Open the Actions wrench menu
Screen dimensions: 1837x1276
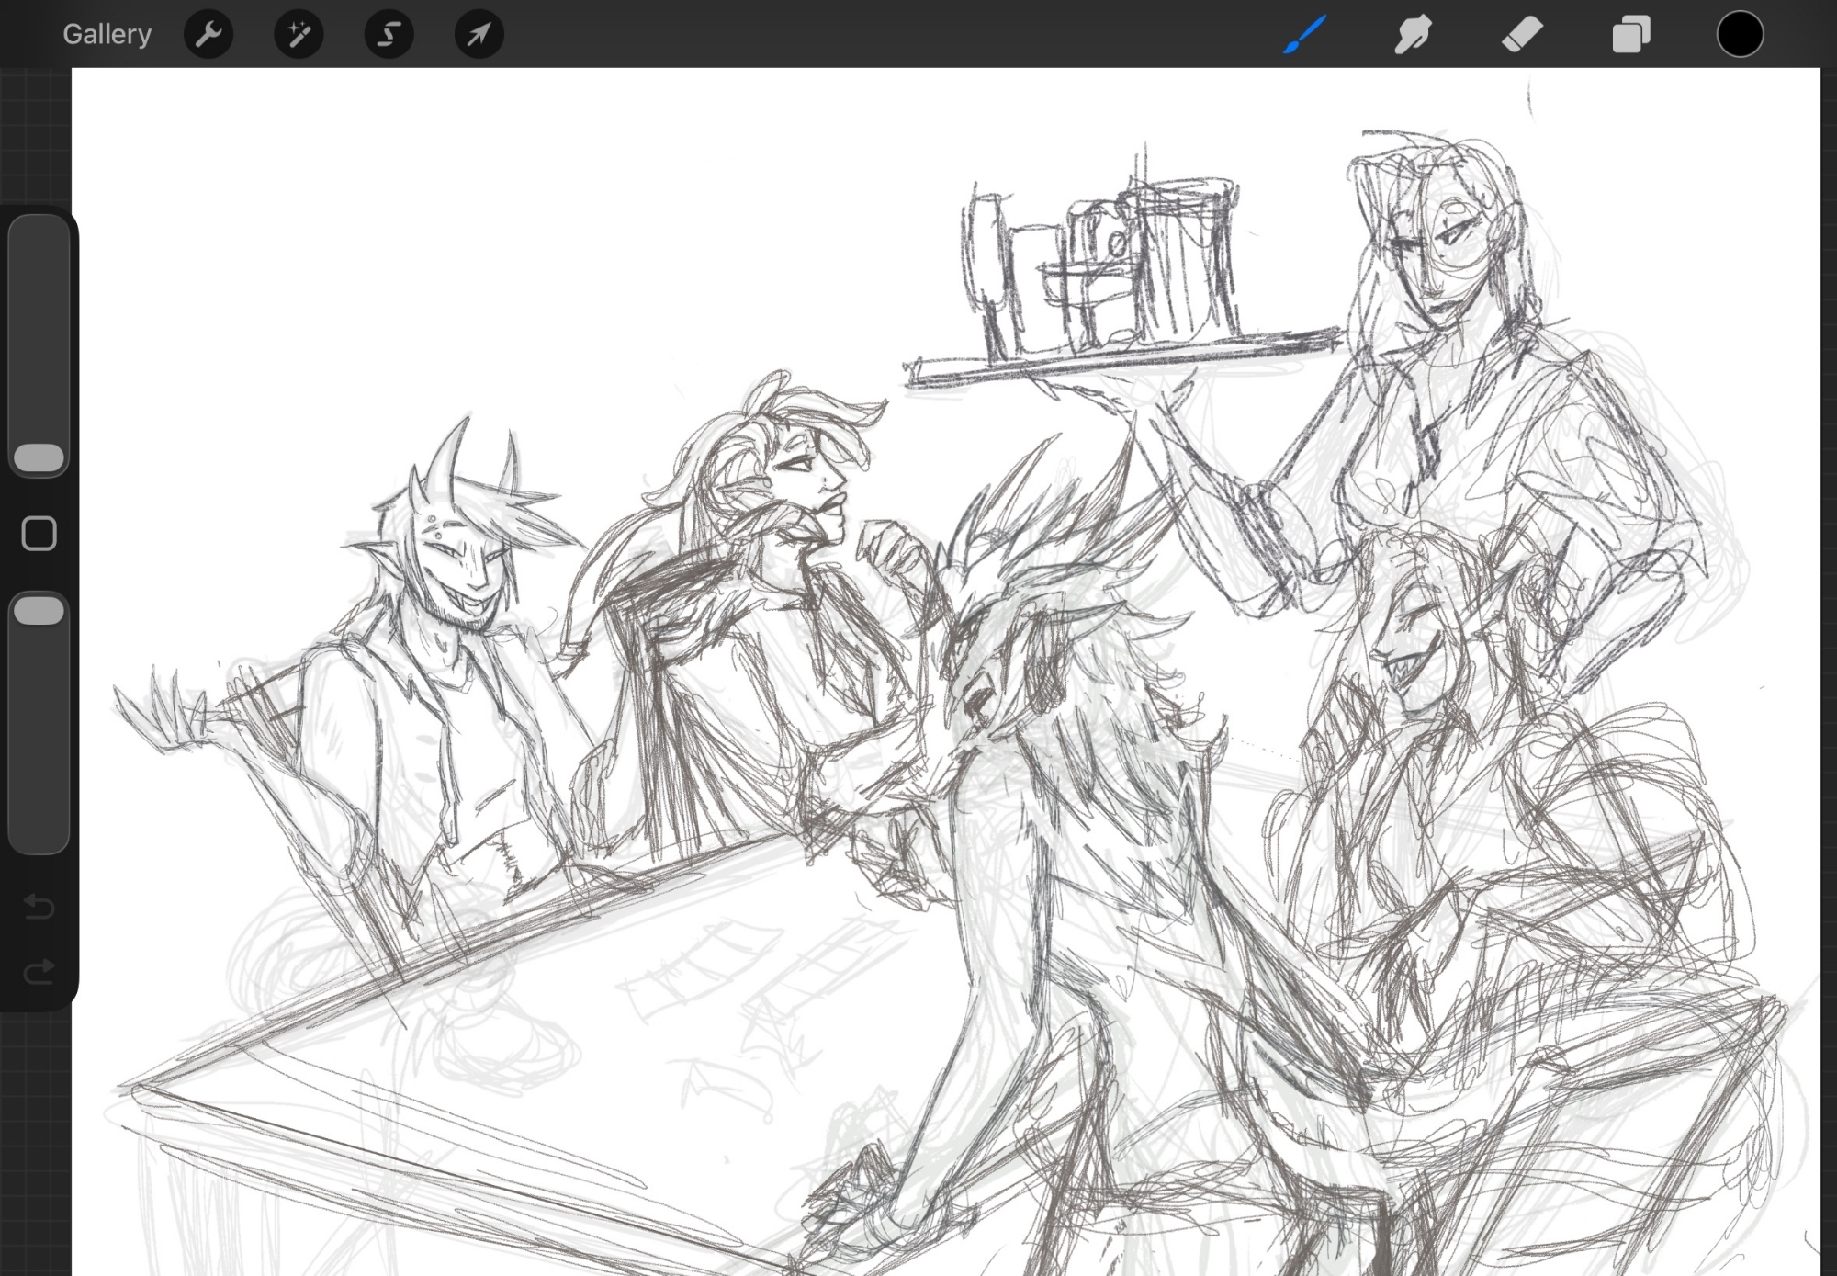[208, 35]
